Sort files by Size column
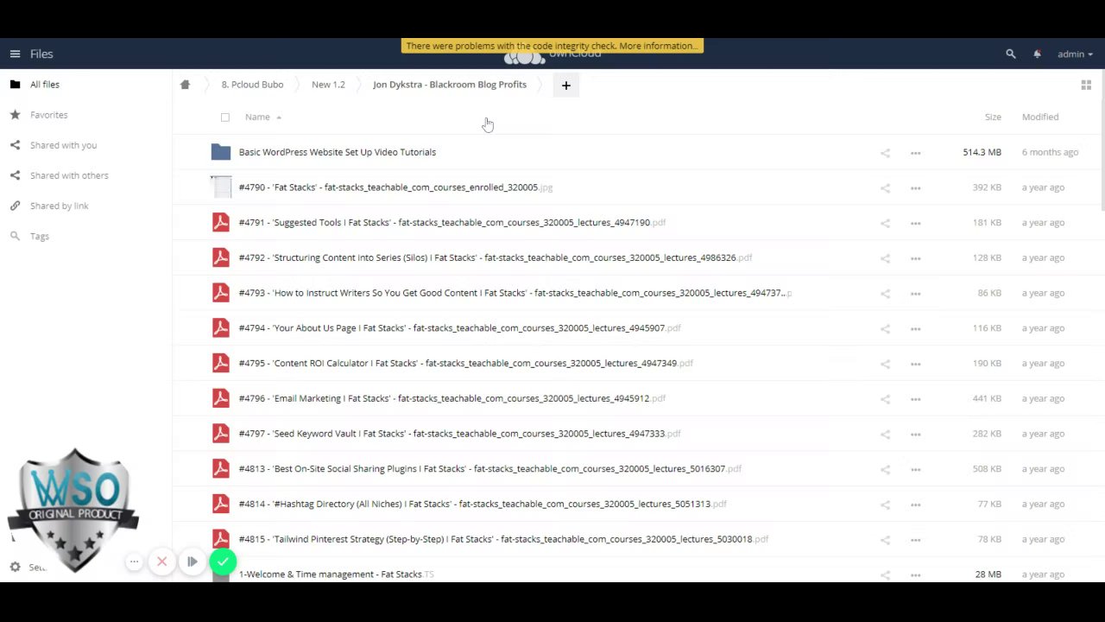 coord(993,117)
